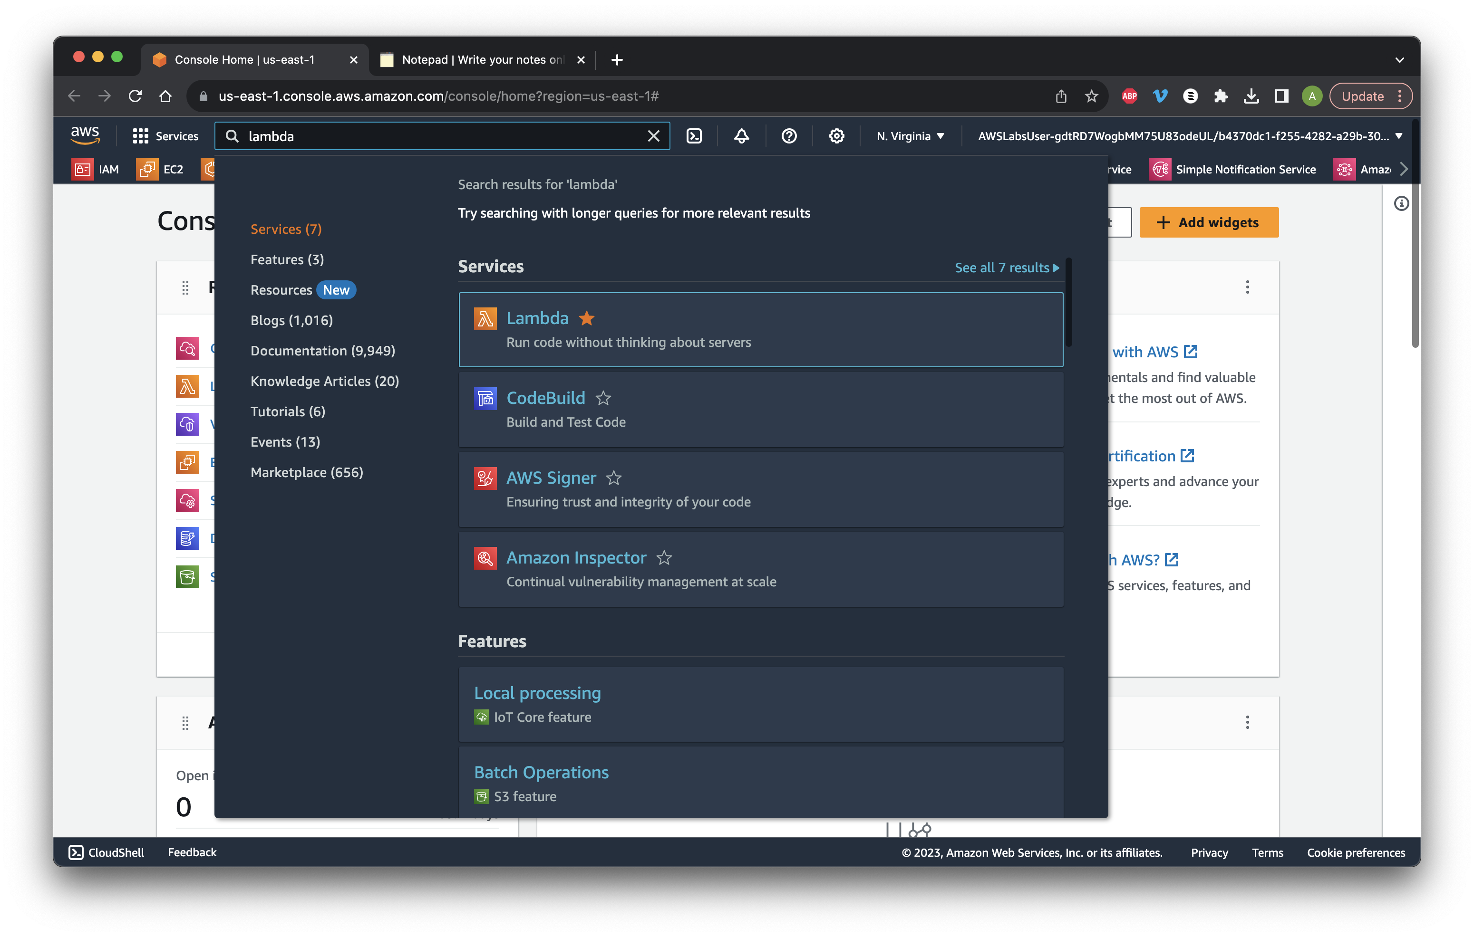Click the lambda search input field

pos(442,136)
